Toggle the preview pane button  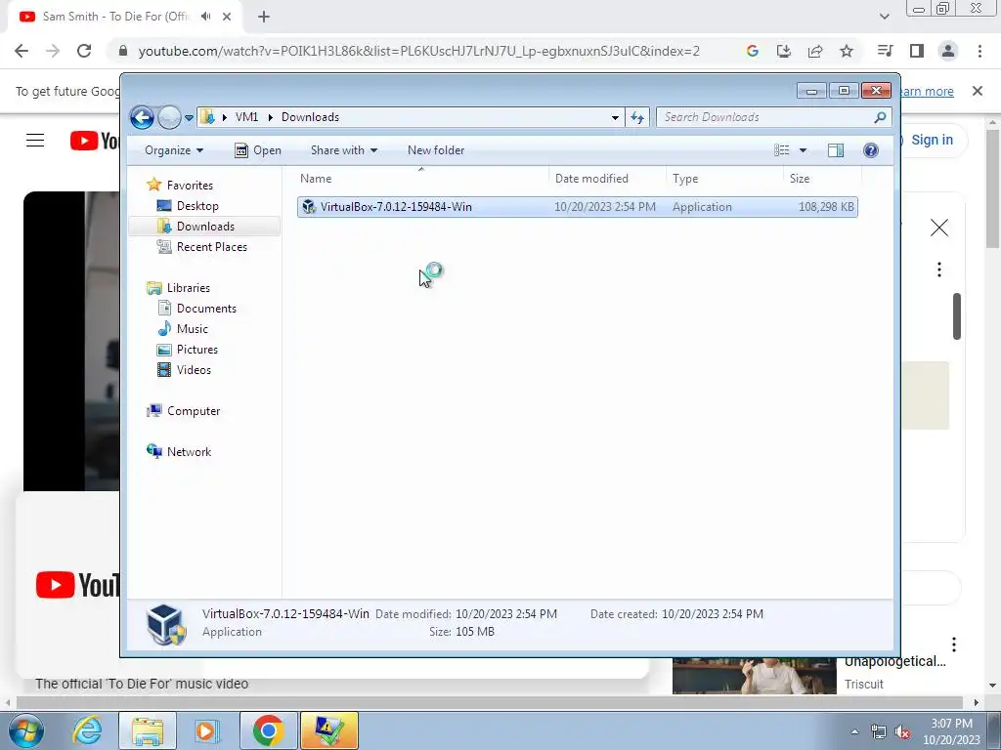click(836, 150)
